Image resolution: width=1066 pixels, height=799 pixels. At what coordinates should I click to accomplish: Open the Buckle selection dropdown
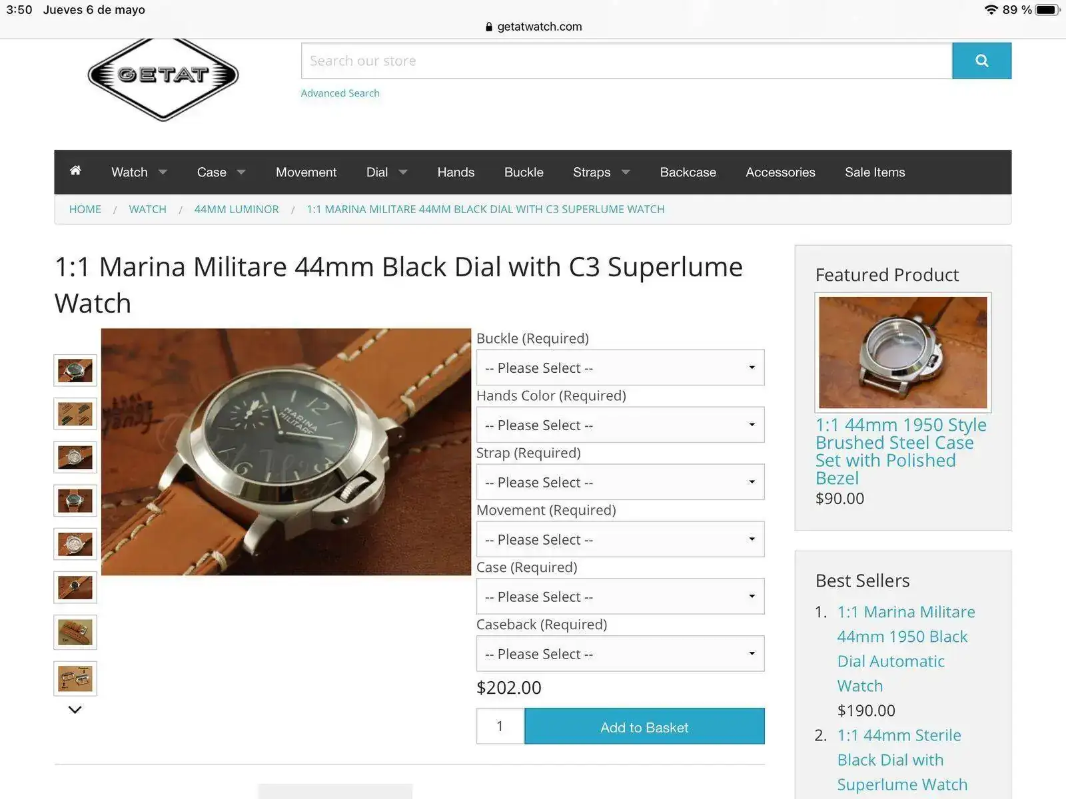pyautogui.click(x=620, y=368)
